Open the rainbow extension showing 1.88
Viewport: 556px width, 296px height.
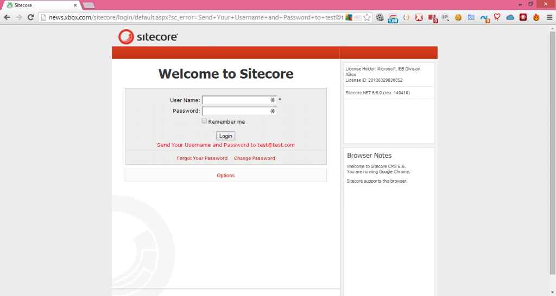[x=393, y=18]
